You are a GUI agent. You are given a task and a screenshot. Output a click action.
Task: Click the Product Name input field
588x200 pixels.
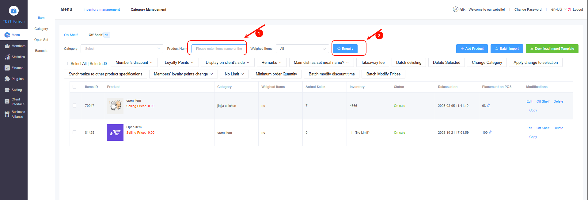219,49
